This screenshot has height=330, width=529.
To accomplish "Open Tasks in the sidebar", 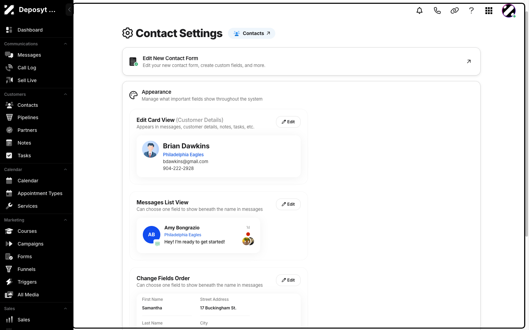I will (37, 156).
